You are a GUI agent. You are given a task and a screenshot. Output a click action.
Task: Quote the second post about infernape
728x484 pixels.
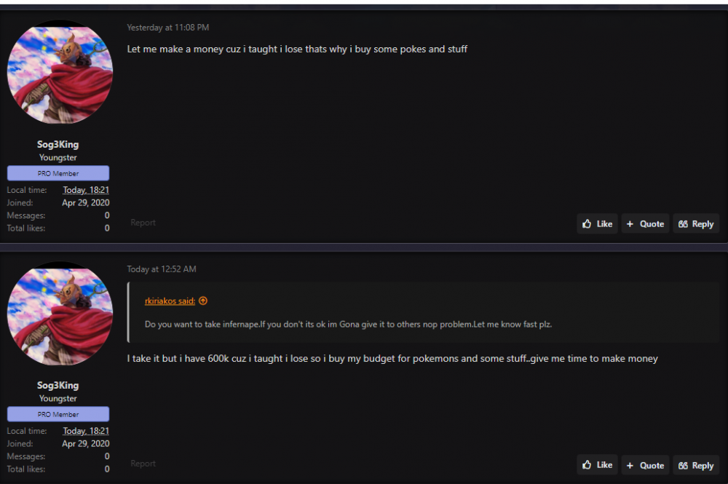[x=645, y=465]
